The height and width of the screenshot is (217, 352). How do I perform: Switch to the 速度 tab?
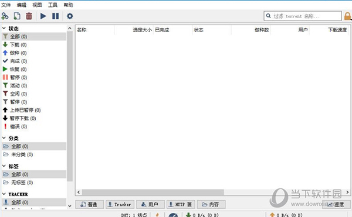tap(336, 204)
